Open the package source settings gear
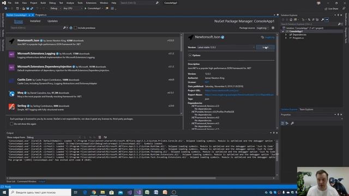 pyautogui.click(x=273, y=28)
